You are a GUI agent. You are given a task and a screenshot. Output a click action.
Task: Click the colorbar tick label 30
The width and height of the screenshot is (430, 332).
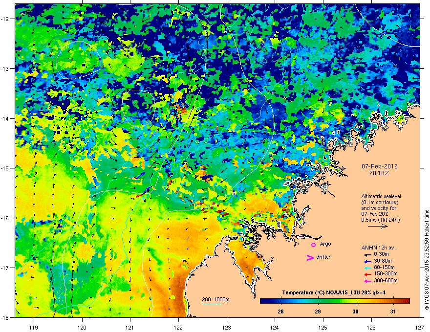[355, 311]
